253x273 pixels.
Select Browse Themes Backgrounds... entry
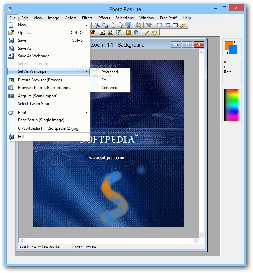49,88
